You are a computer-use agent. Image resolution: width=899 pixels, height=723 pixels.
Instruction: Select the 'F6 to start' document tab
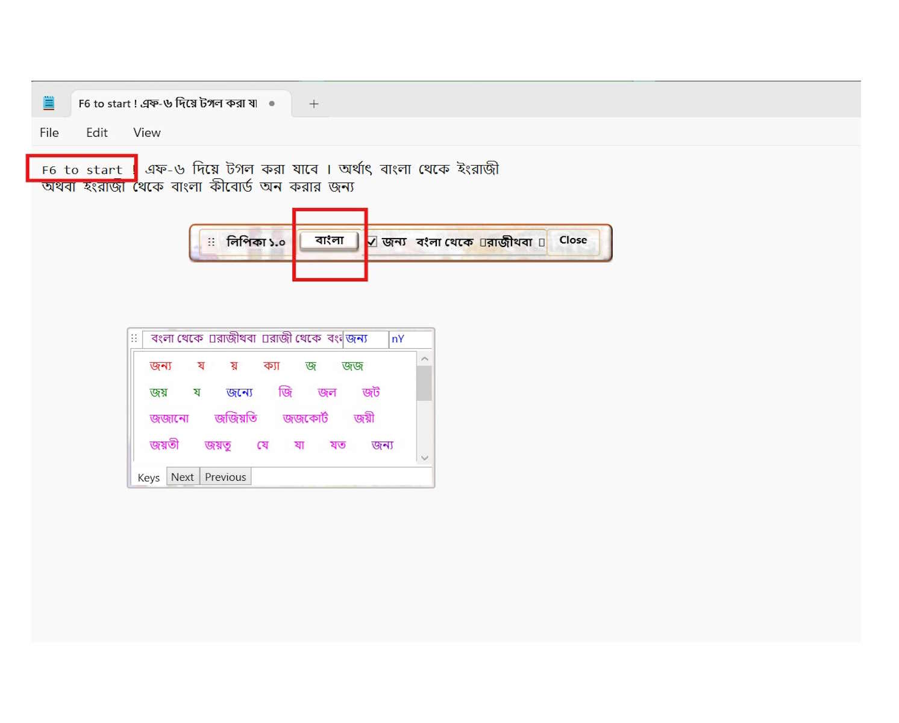click(168, 104)
